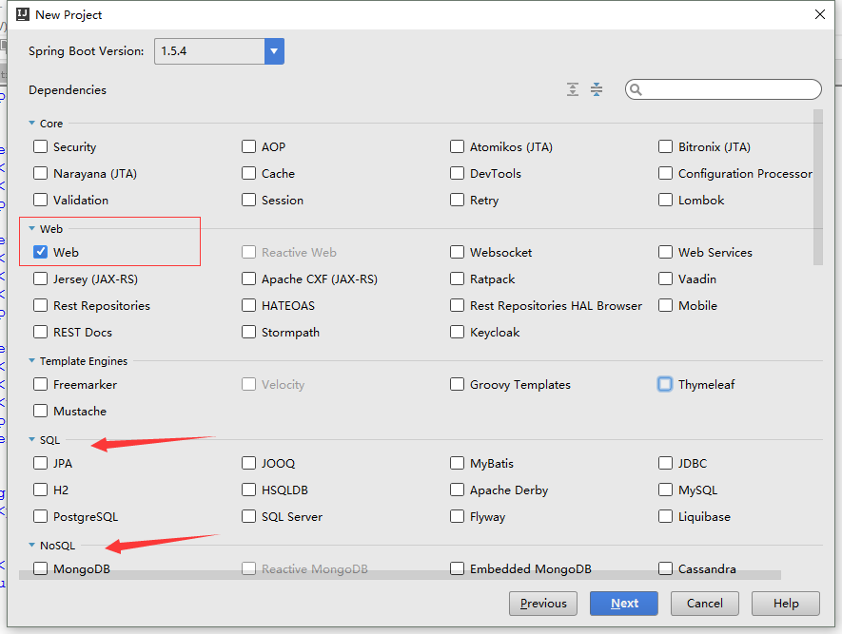Tick the Lombok checkbox

pyautogui.click(x=665, y=200)
